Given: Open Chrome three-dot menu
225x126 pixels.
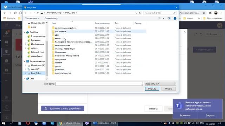Looking at the screenshot, I should tap(221, 13).
